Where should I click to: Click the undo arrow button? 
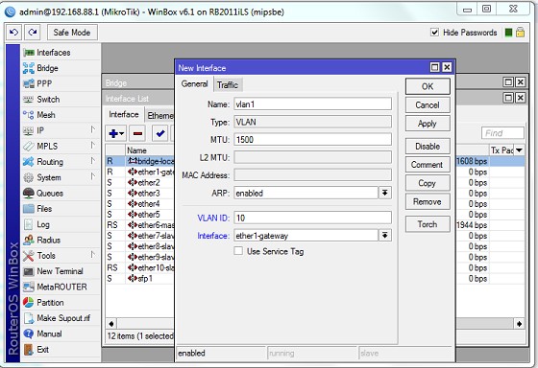click(13, 33)
